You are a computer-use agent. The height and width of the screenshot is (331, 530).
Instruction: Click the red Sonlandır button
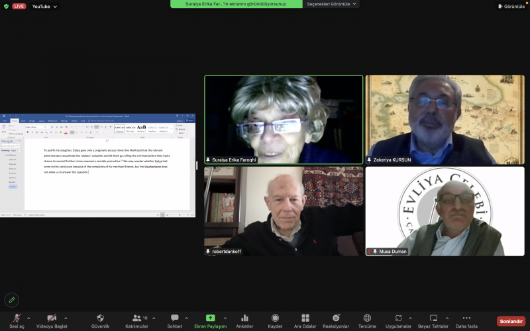pos(511,321)
